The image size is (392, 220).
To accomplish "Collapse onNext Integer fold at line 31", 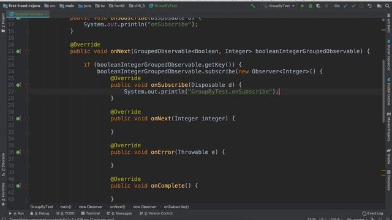I will click(x=27, y=119).
